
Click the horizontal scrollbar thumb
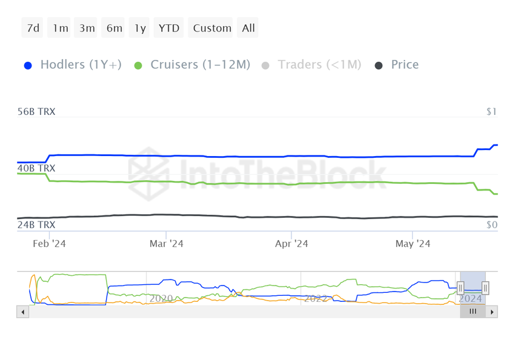click(473, 312)
